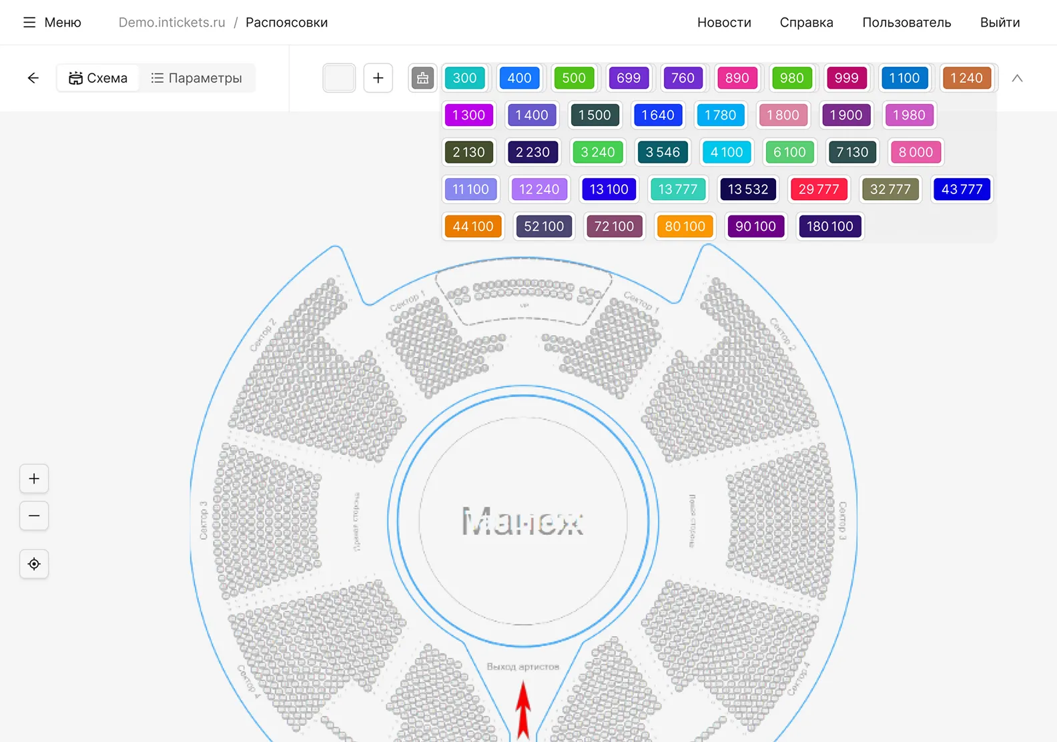
Task: Pick the 29 777 red price swatch
Action: click(x=818, y=190)
